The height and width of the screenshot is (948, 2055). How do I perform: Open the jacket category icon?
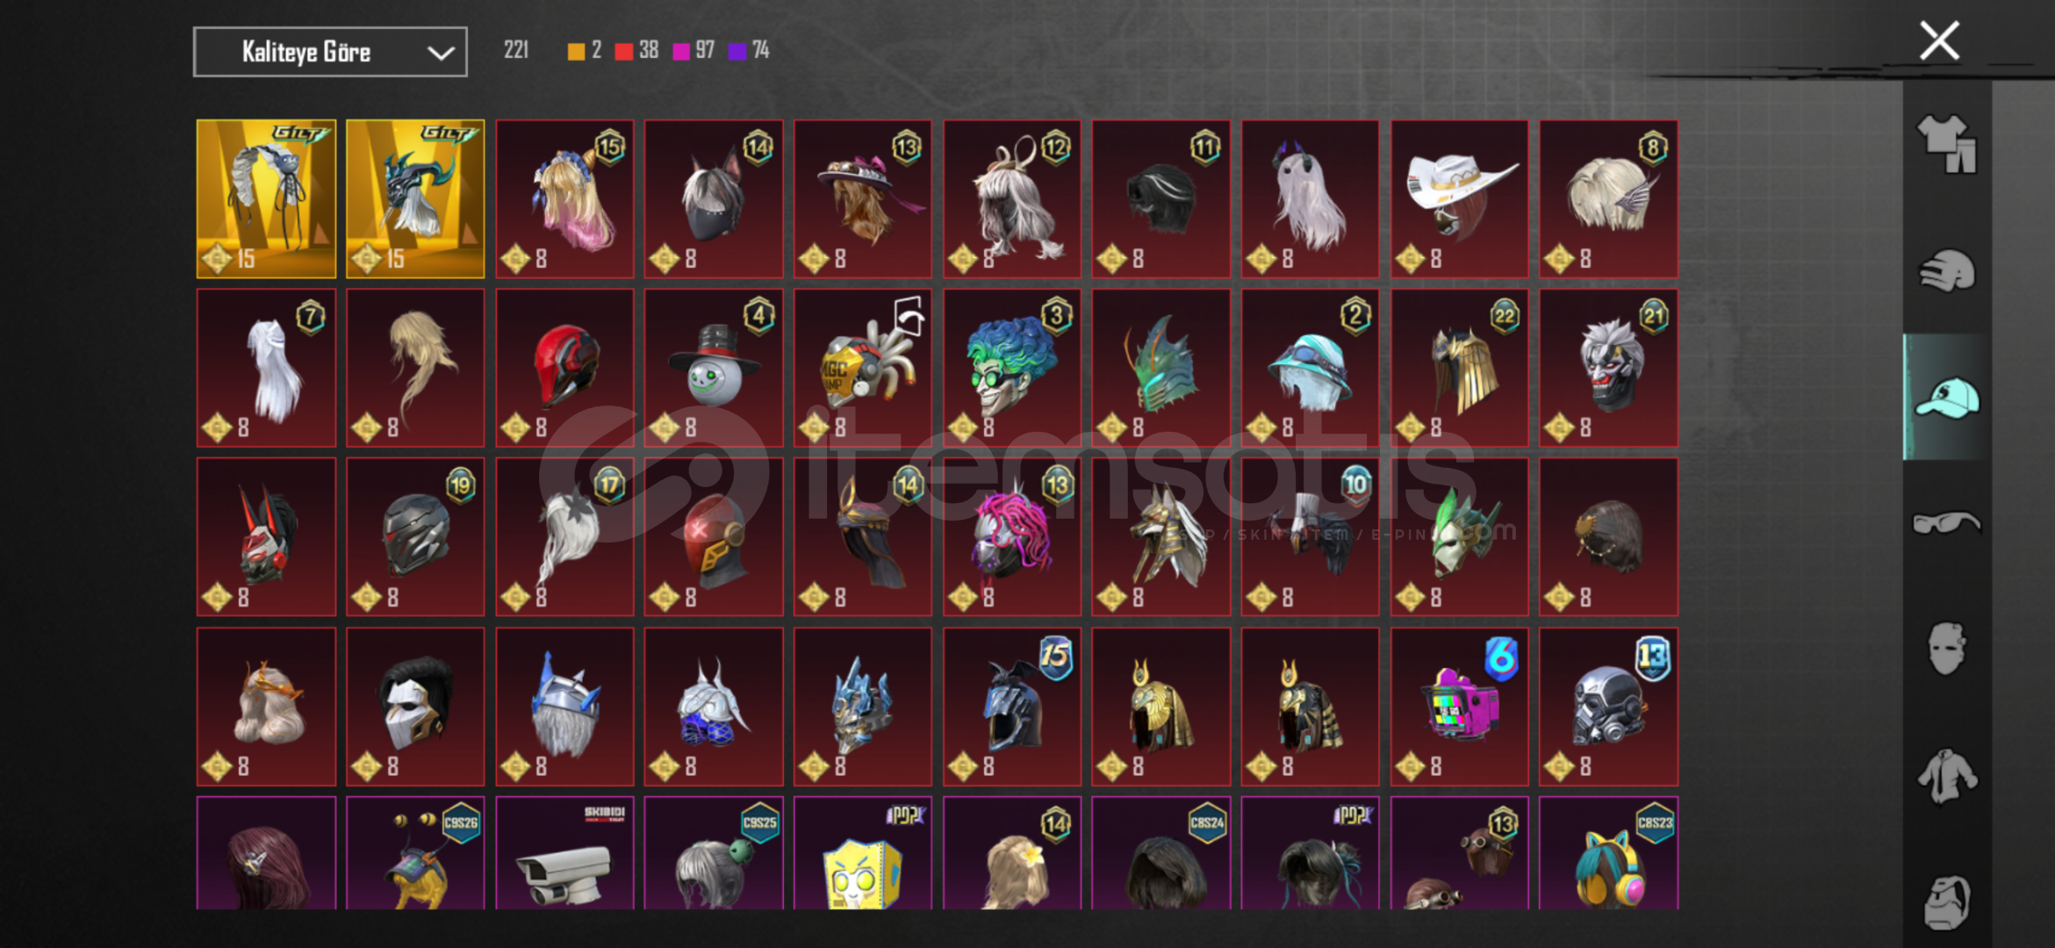pos(1947,776)
